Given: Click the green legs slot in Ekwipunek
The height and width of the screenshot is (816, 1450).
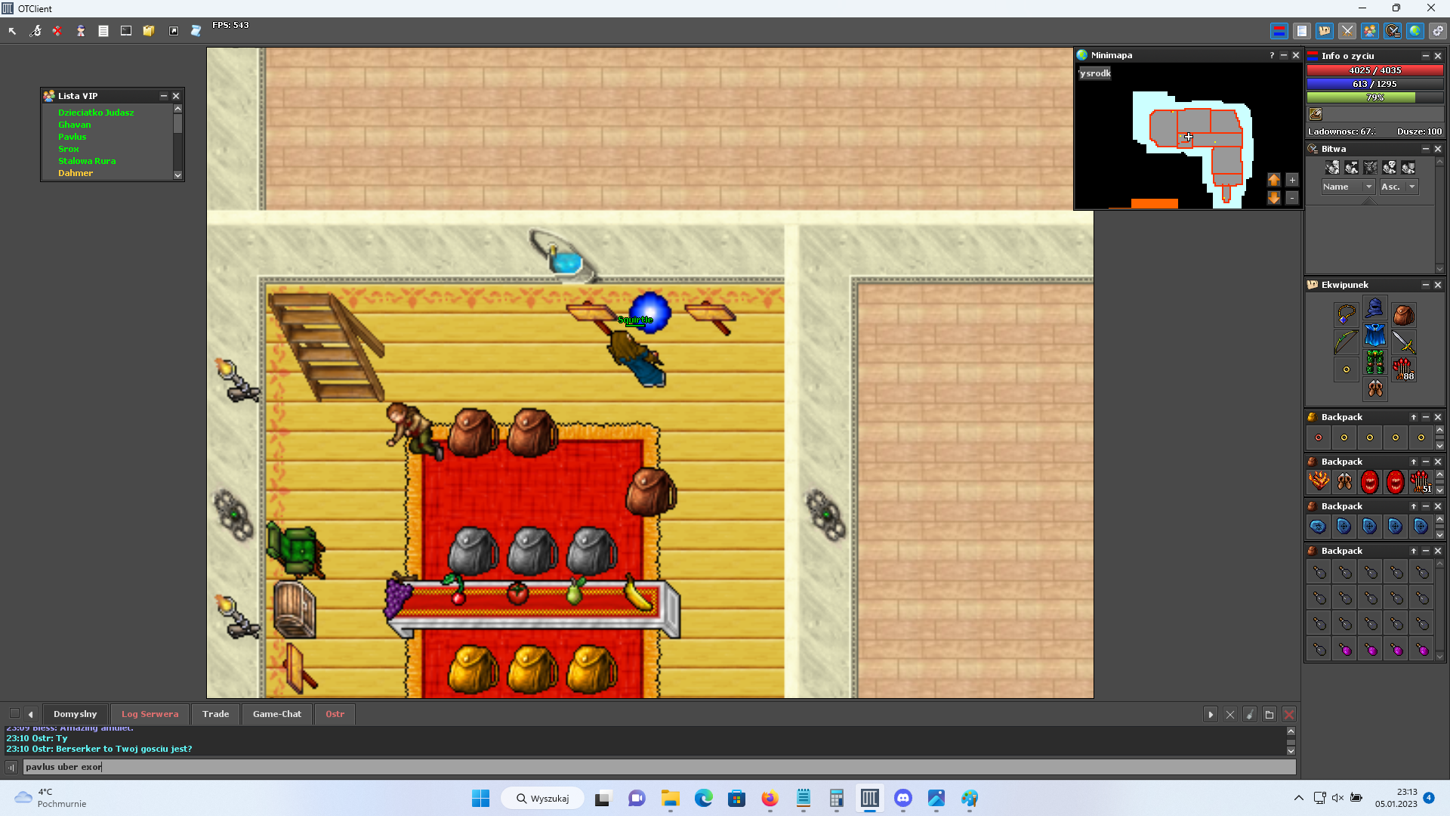Looking at the screenshot, I should [1375, 363].
